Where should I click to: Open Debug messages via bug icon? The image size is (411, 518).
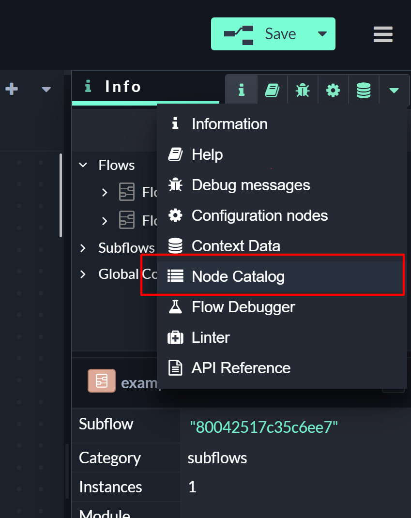[x=303, y=90]
